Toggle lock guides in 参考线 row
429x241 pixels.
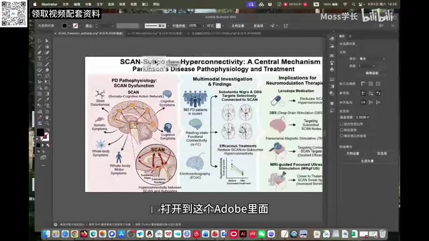(371, 93)
